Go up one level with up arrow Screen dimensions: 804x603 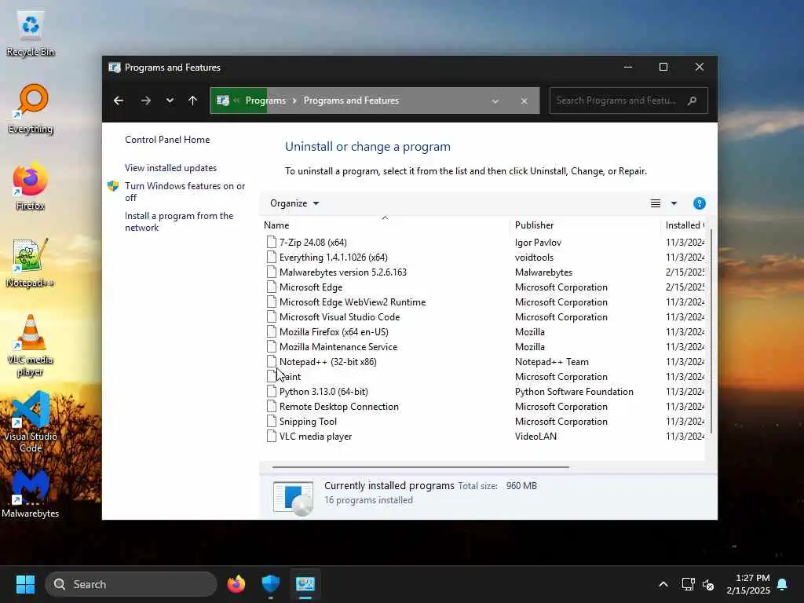pyautogui.click(x=193, y=100)
